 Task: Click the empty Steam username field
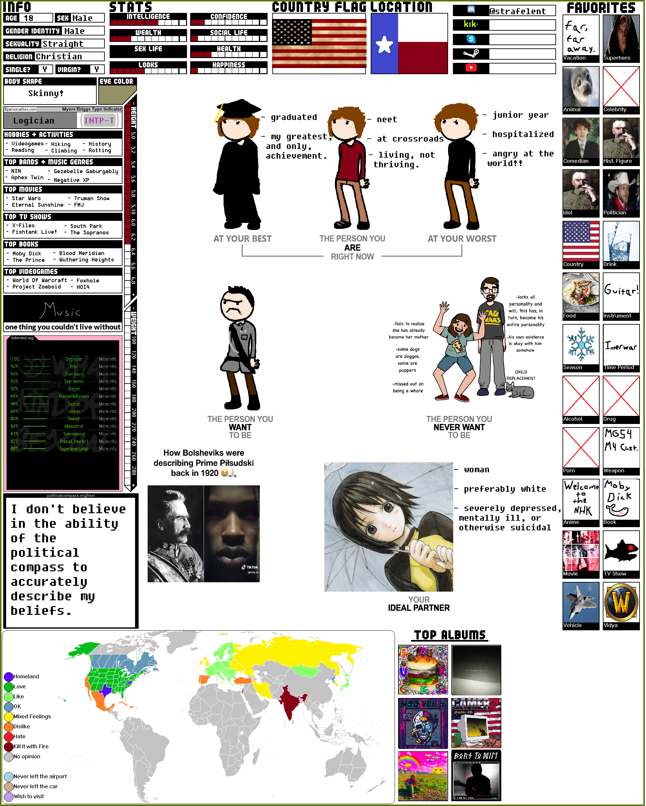coord(522,54)
